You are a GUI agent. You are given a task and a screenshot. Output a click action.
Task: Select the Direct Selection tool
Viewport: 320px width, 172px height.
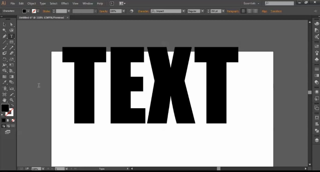(x=11, y=25)
